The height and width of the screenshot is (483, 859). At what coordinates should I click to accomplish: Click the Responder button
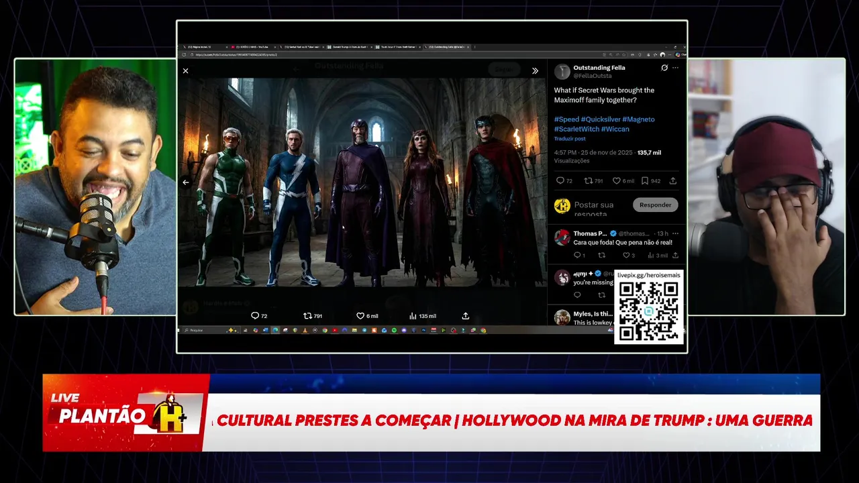point(655,205)
